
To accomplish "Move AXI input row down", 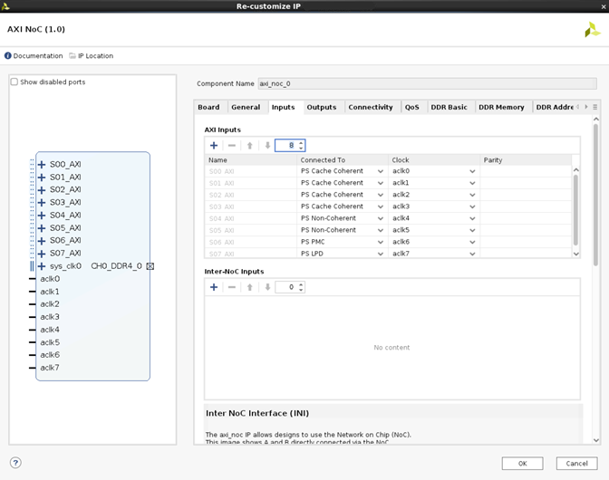I will pos(267,146).
